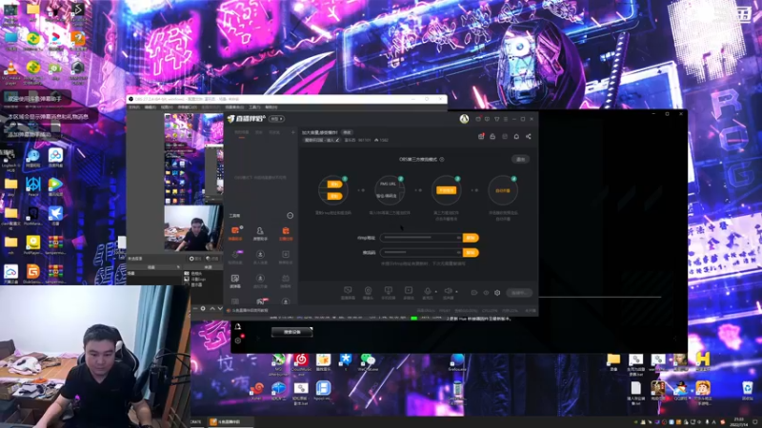Click the speaker icon in the bottom toolbar
Image resolution: width=762 pixels, height=428 pixels.
click(448, 291)
